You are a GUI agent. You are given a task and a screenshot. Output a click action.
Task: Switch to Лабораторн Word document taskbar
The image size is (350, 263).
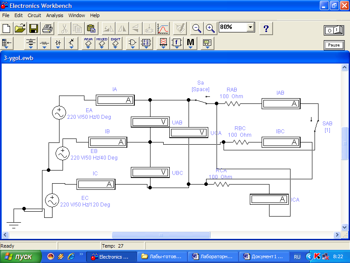point(213,256)
